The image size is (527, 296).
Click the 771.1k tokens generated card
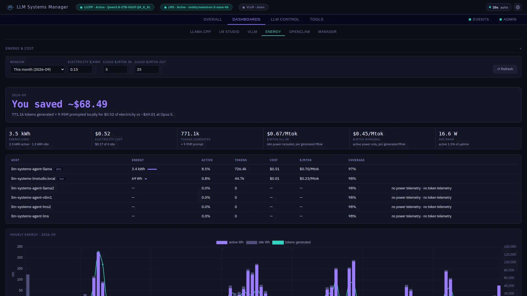click(220, 138)
